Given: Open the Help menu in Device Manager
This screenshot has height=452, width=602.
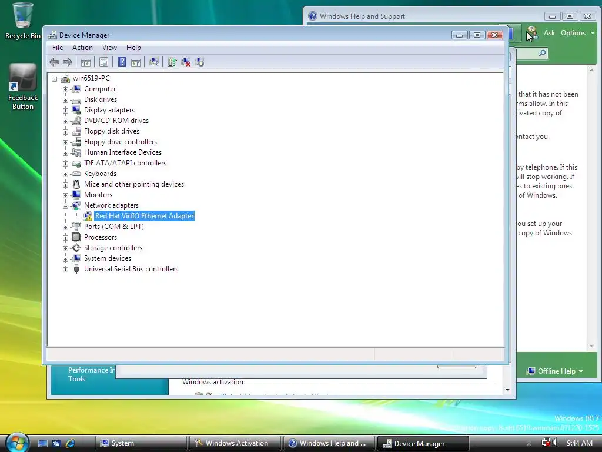Looking at the screenshot, I should 133,48.
